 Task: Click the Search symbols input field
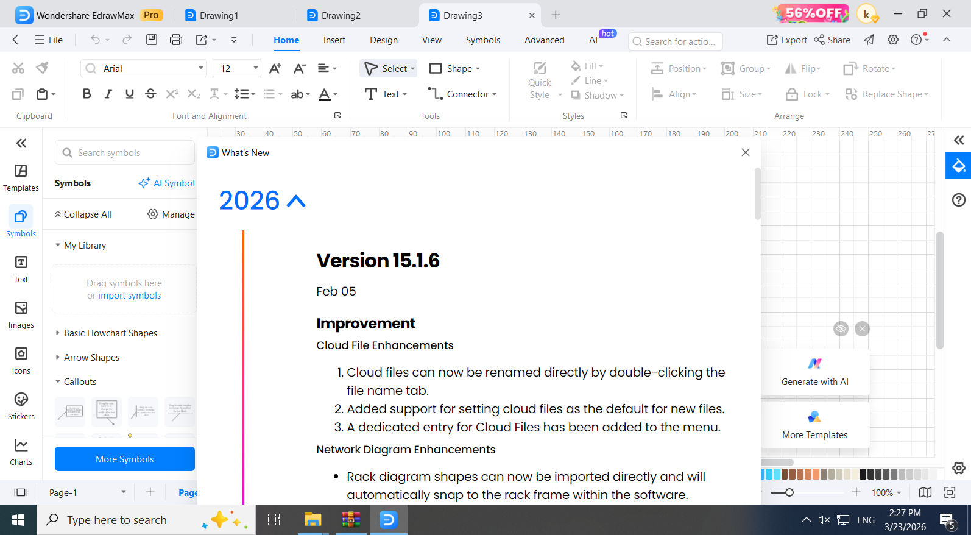click(125, 152)
